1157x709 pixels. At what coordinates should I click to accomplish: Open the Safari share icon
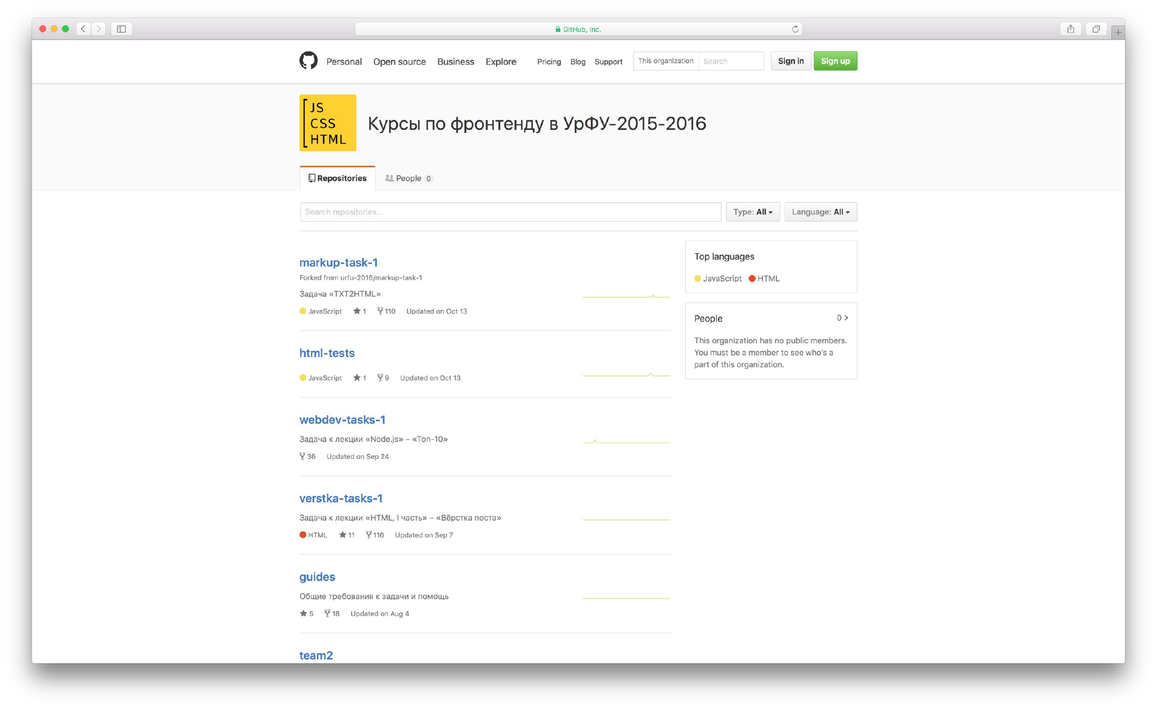pos(1071,29)
